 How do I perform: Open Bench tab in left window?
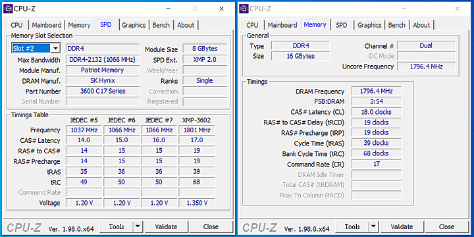161,25
